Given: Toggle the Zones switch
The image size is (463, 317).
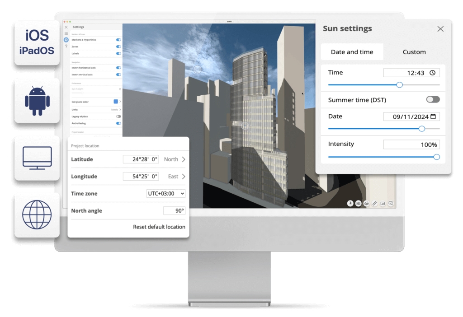Looking at the screenshot, I should [x=118, y=47].
